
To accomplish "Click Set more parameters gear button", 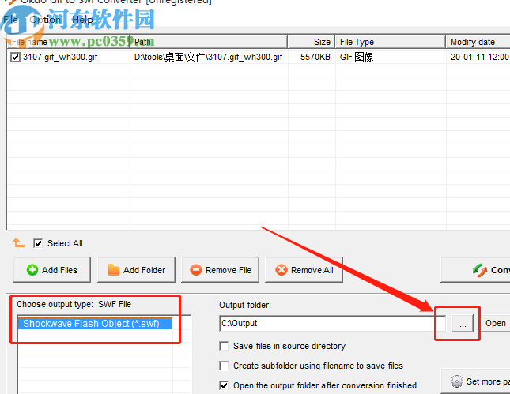I will [x=476, y=381].
